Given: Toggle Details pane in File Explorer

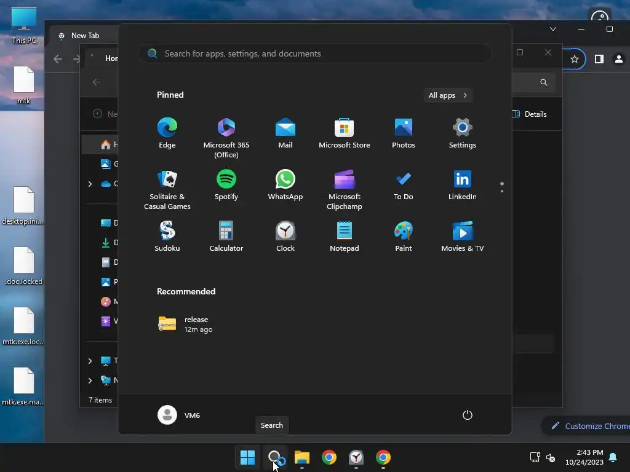Looking at the screenshot, I should pos(530,114).
